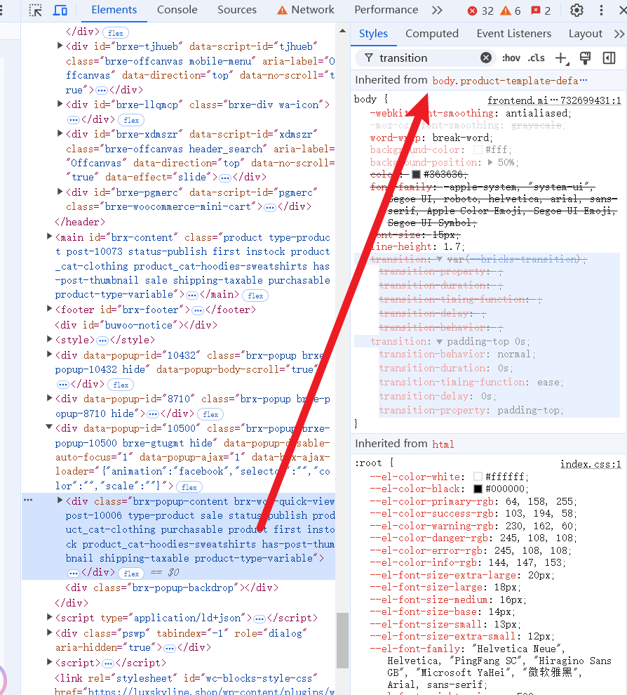Image resolution: width=627 pixels, height=695 pixels.
Task: Click the ellipsis inside the brxe-llqmcp div
Action: (74, 120)
